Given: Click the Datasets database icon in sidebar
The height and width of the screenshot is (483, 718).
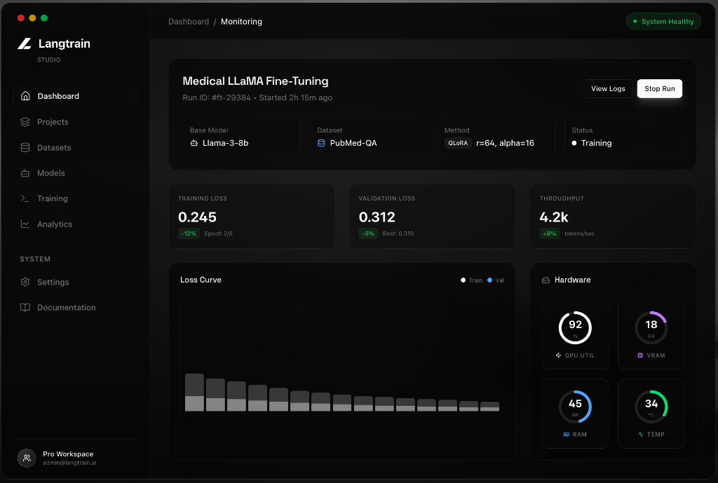Looking at the screenshot, I should click(25, 148).
